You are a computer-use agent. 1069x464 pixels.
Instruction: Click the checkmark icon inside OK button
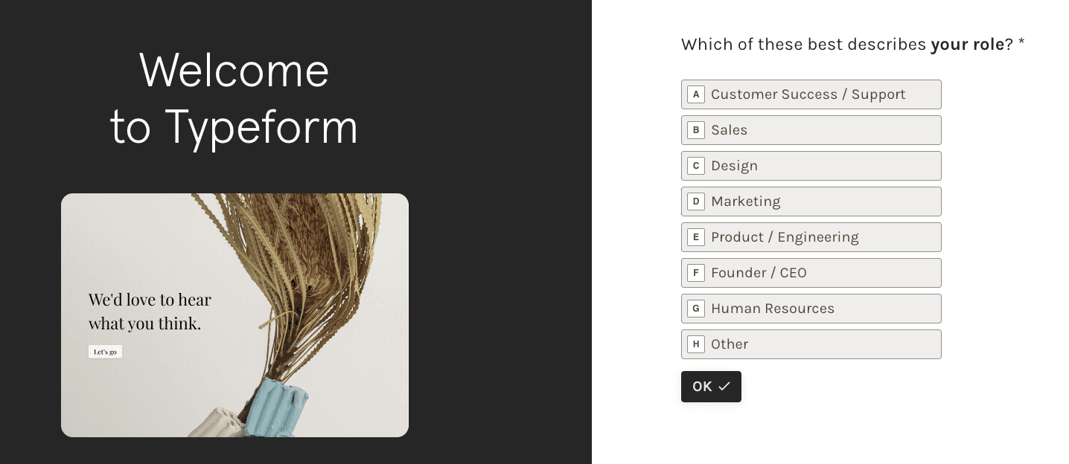click(x=724, y=386)
